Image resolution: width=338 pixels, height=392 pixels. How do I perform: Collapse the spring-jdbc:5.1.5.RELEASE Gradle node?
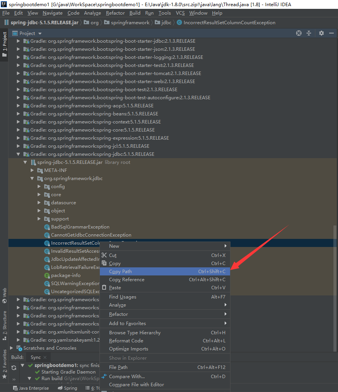pyautogui.click(x=18, y=154)
